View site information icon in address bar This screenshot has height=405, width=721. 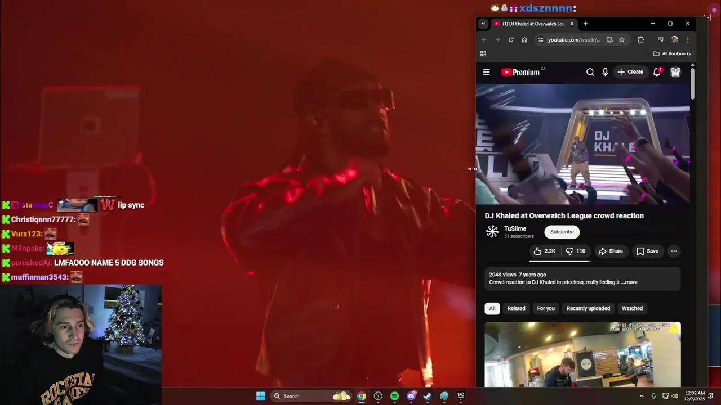click(541, 40)
